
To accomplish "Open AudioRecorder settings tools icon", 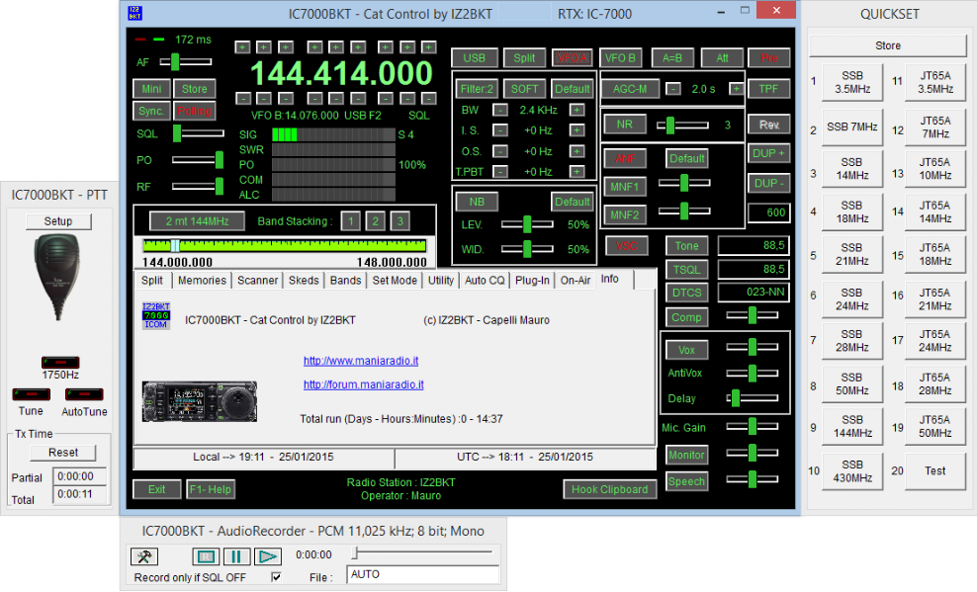I will point(144,555).
